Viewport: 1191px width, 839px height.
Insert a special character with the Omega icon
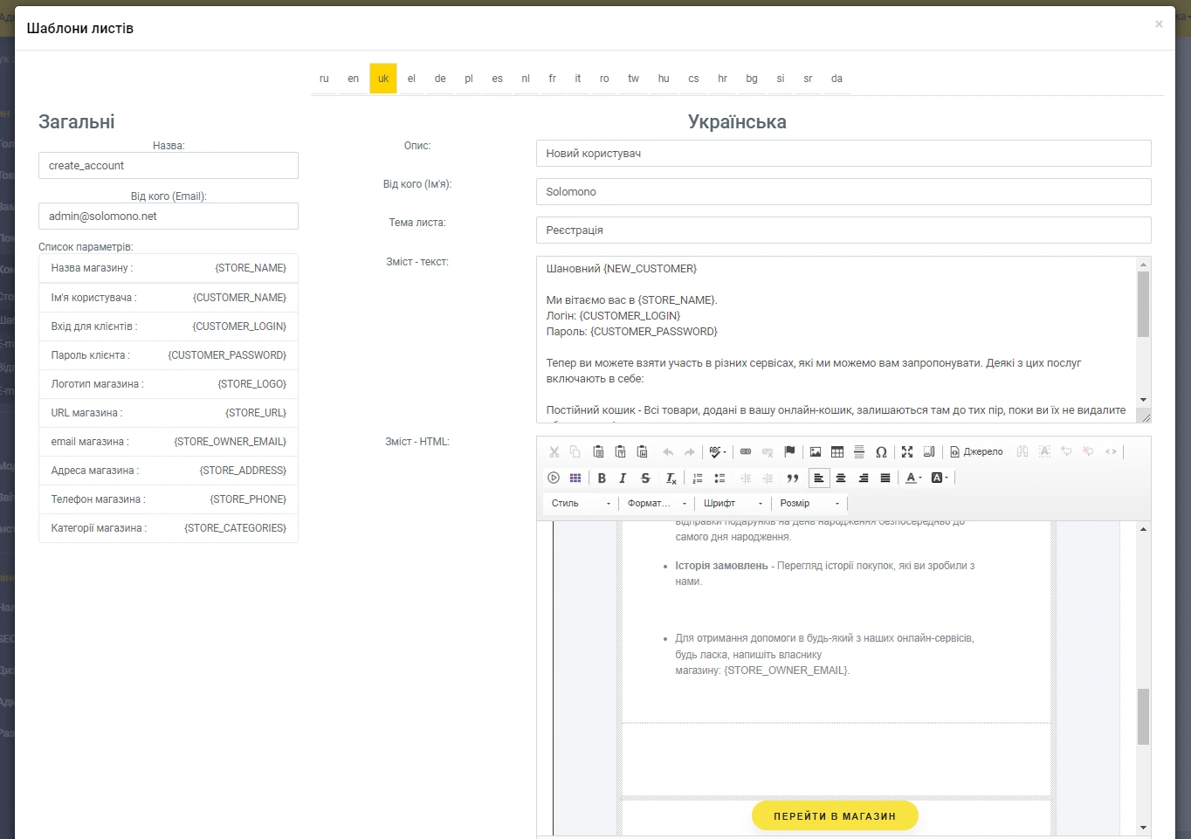(x=881, y=452)
